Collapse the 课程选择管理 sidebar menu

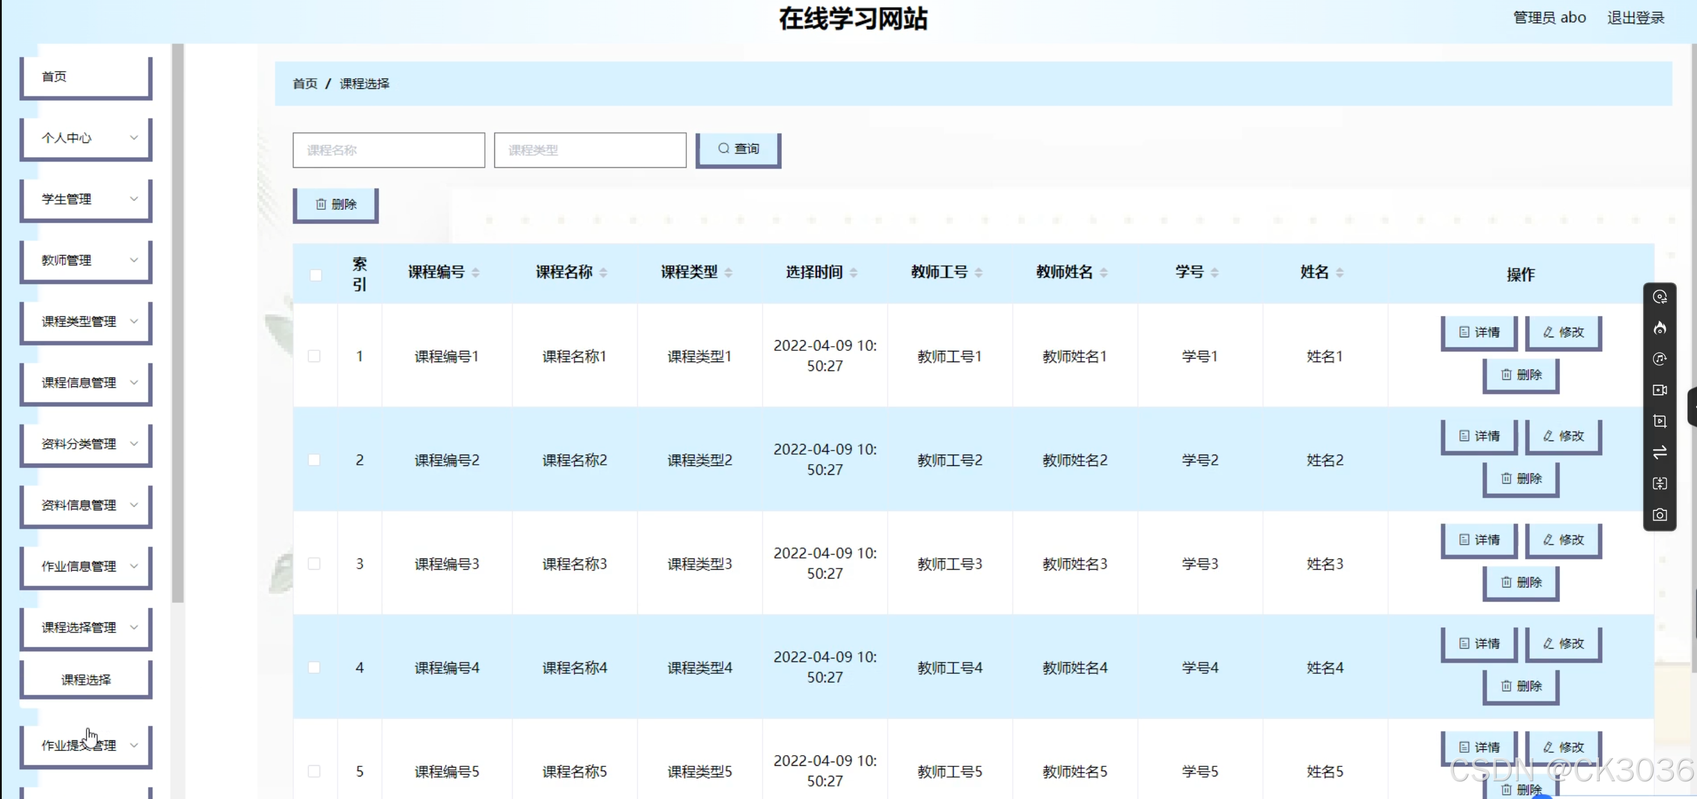click(87, 627)
